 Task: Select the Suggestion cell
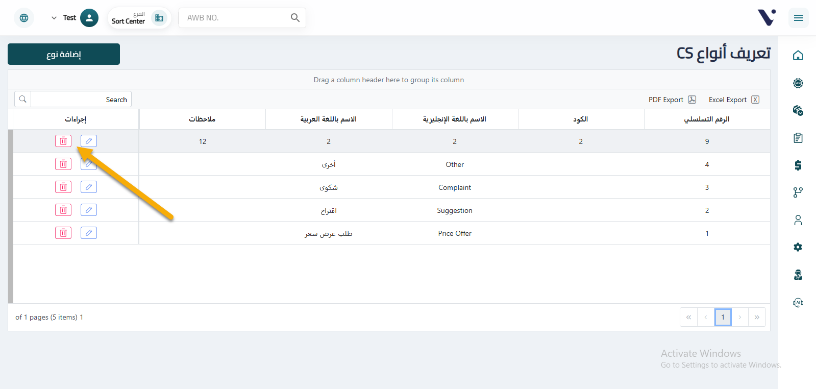point(455,210)
